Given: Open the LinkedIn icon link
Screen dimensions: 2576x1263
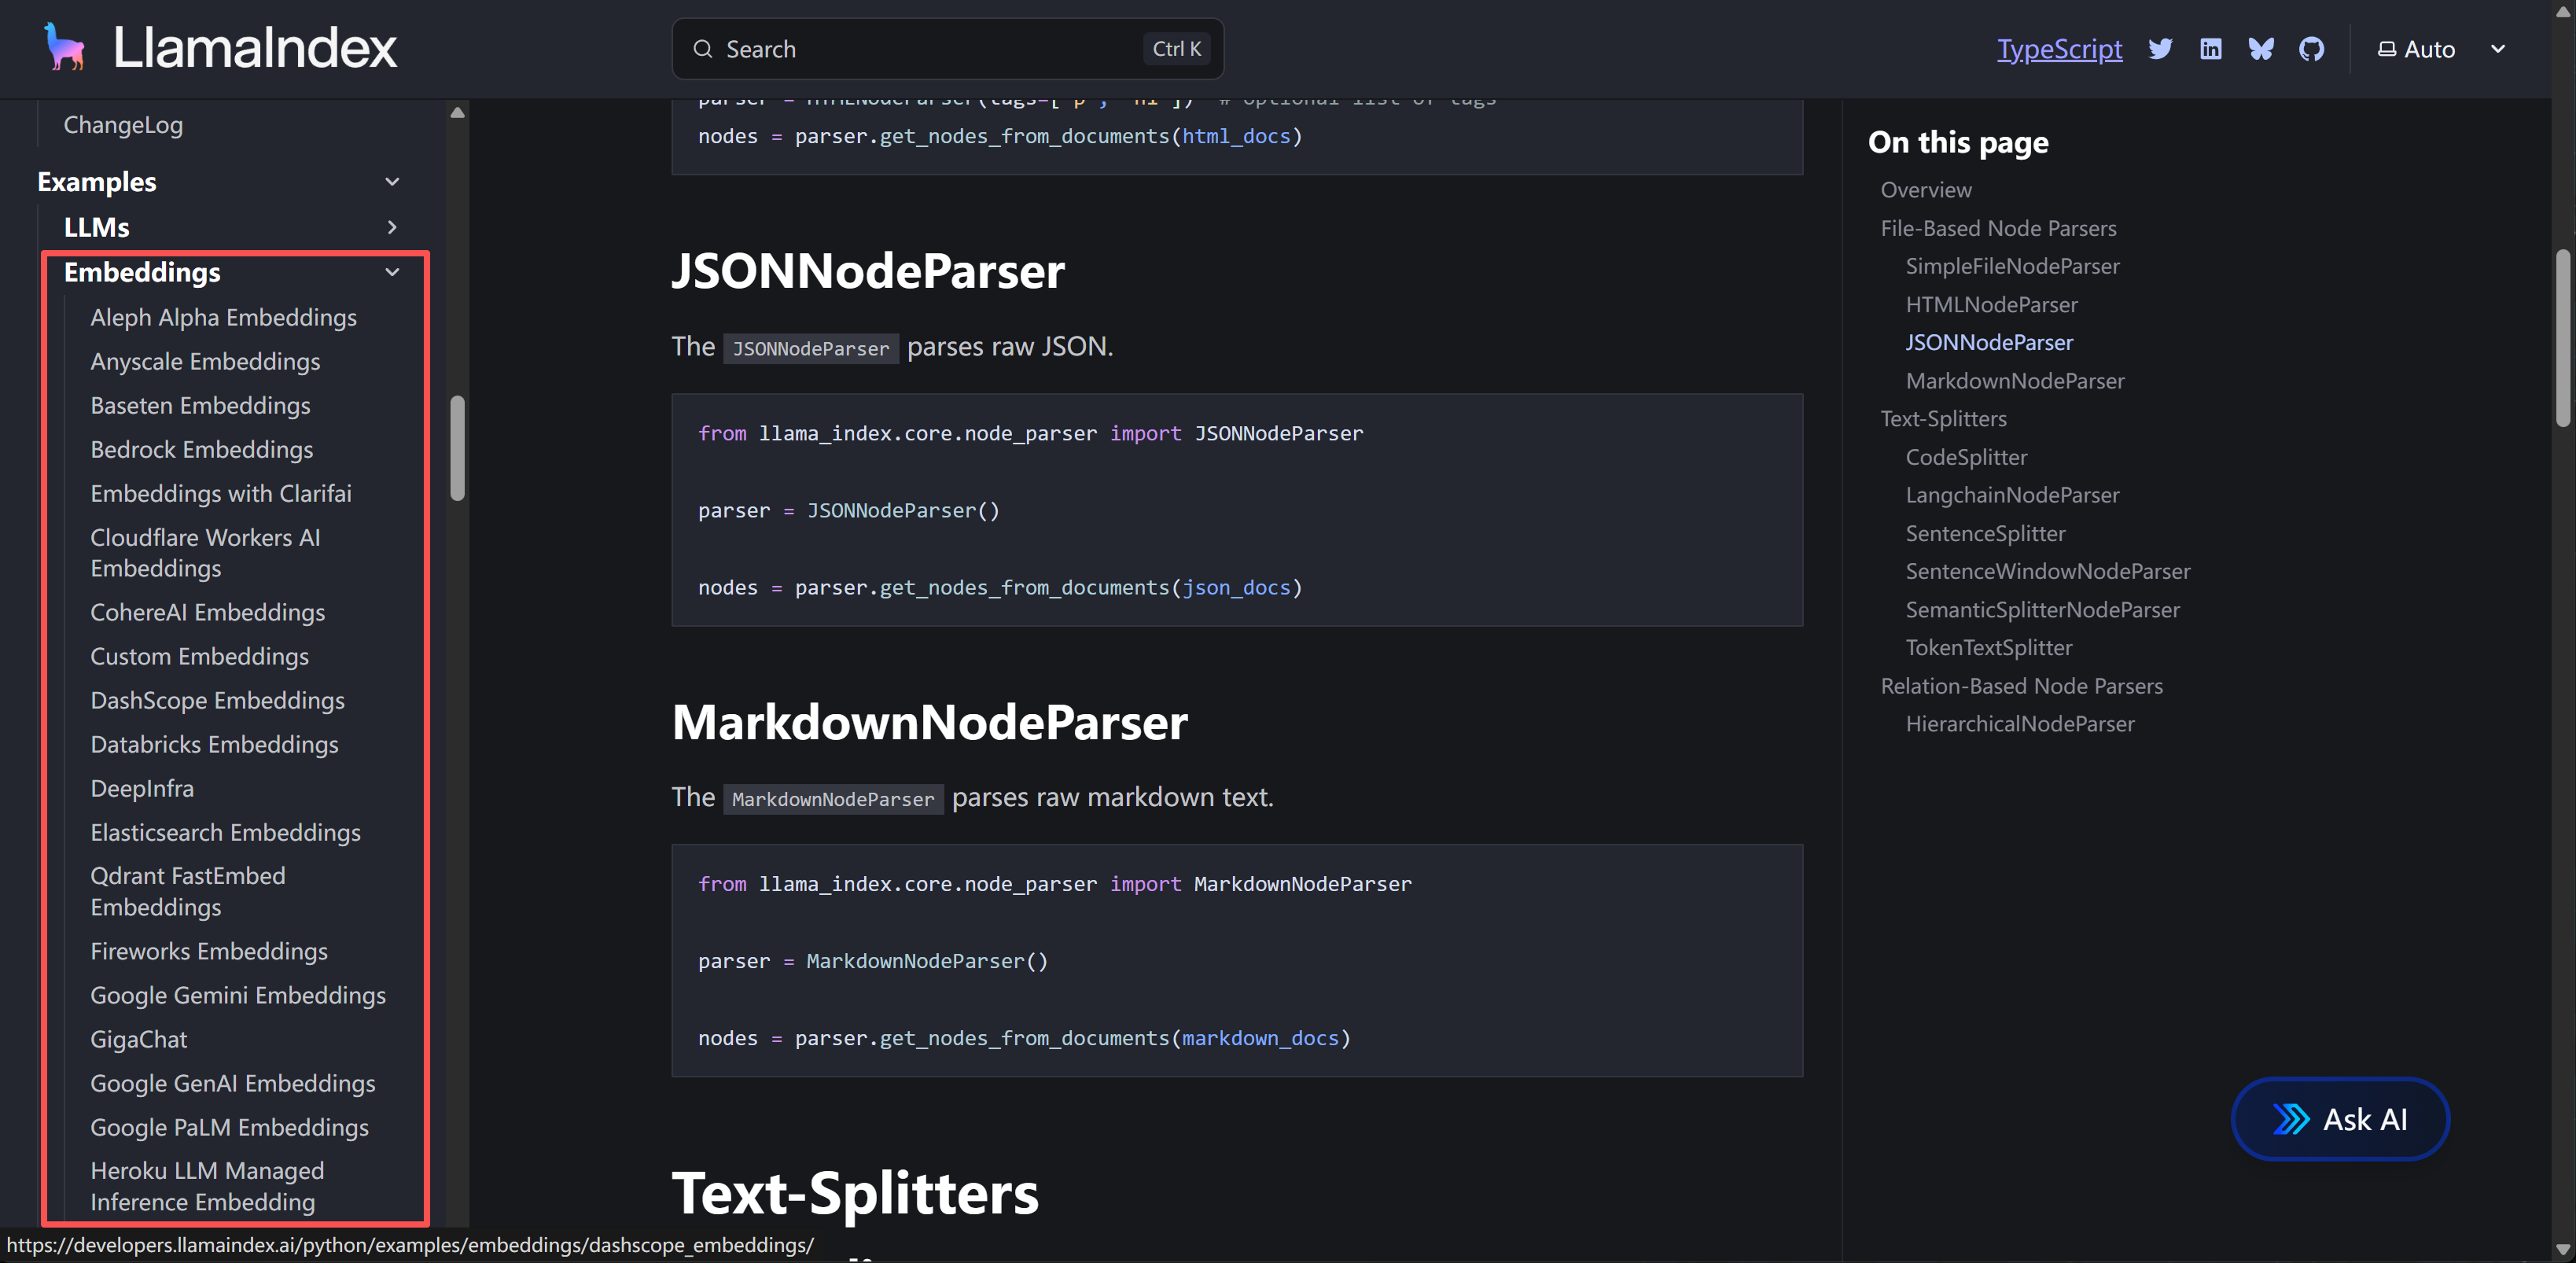Looking at the screenshot, I should tap(2211, 49).
